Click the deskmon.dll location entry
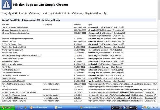Screen dimensions: 160x110 click(107, 33)
